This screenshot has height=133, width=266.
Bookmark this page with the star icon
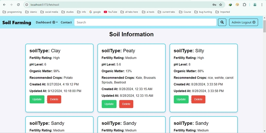(x=220, y=5)
